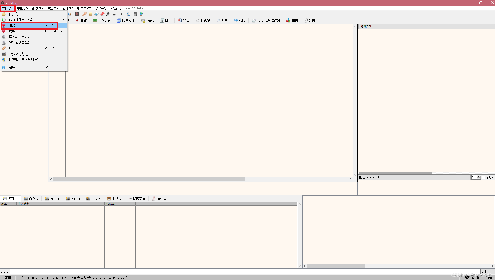Viewport: 495px width, 280px height.
Task: Open the Scylla plugin icon in toolbar
Action: tap(77, 14)
